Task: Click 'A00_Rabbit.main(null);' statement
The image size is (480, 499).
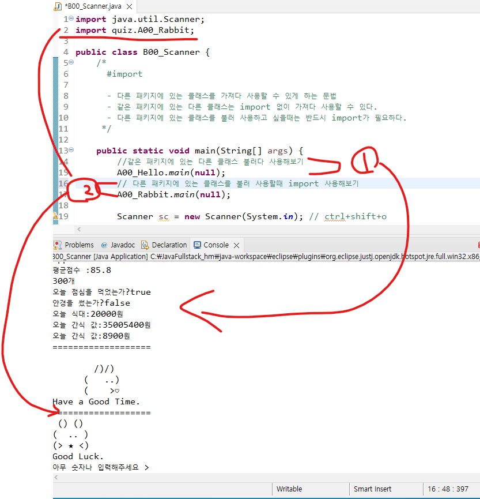Action: (x=173, y=194)
